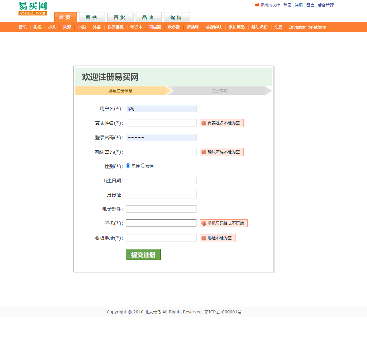This screenshot has height=347, width=367.
Task: Open the 数码相机 category
Action: [116, 27]
